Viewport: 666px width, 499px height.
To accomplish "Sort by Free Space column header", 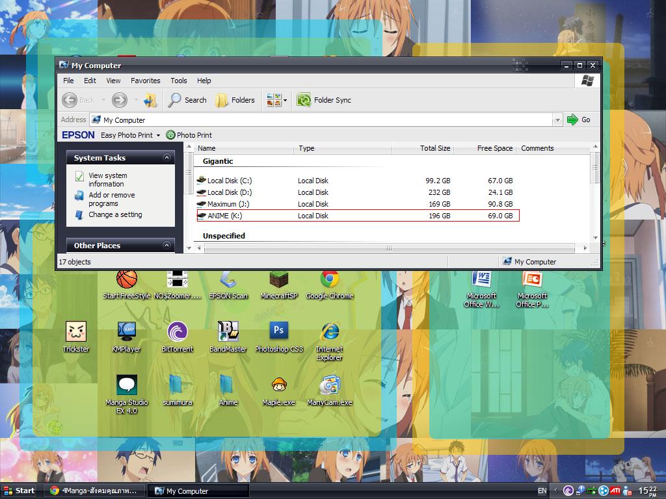I will (x=485, y=148).
